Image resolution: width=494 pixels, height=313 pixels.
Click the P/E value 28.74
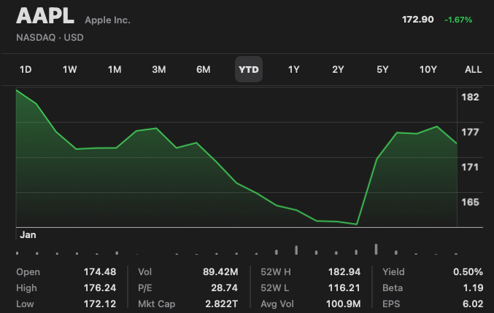pos(225,288)
